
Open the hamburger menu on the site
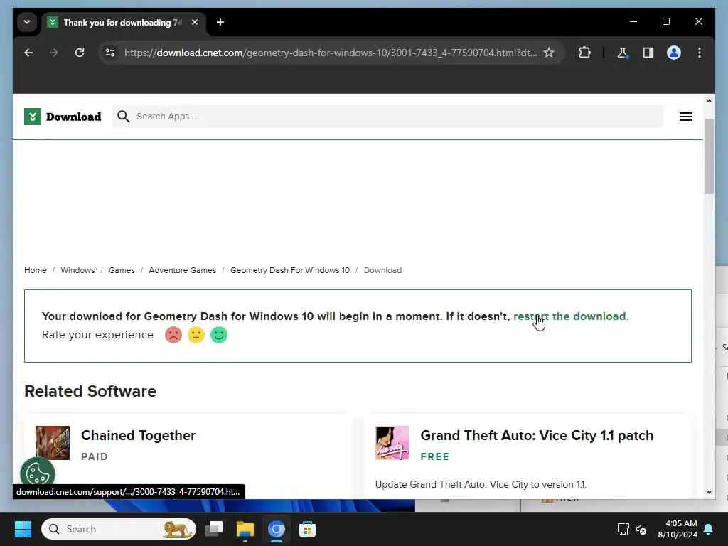click(686, 117)
